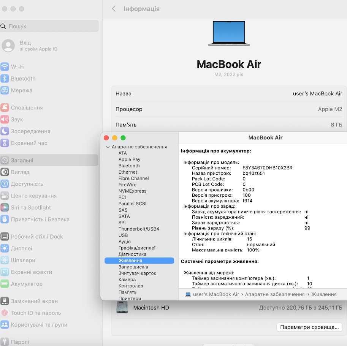The width and height of the screenshot is (347, 346).
Task: Open Siri та Spotlight icon
Action: (5, 207)
